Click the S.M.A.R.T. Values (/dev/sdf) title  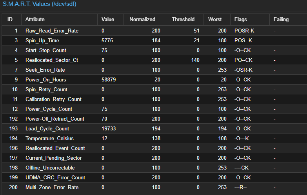point(39,4)
